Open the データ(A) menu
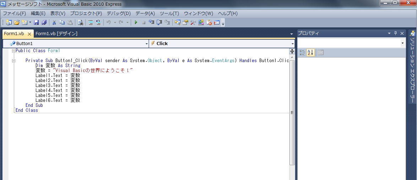Screen dimensions: 417x180 tap(145, 13)
